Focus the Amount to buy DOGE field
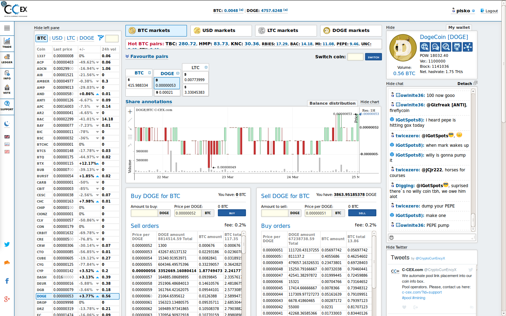This screenshot has width=506, height=316. [144, 213]
